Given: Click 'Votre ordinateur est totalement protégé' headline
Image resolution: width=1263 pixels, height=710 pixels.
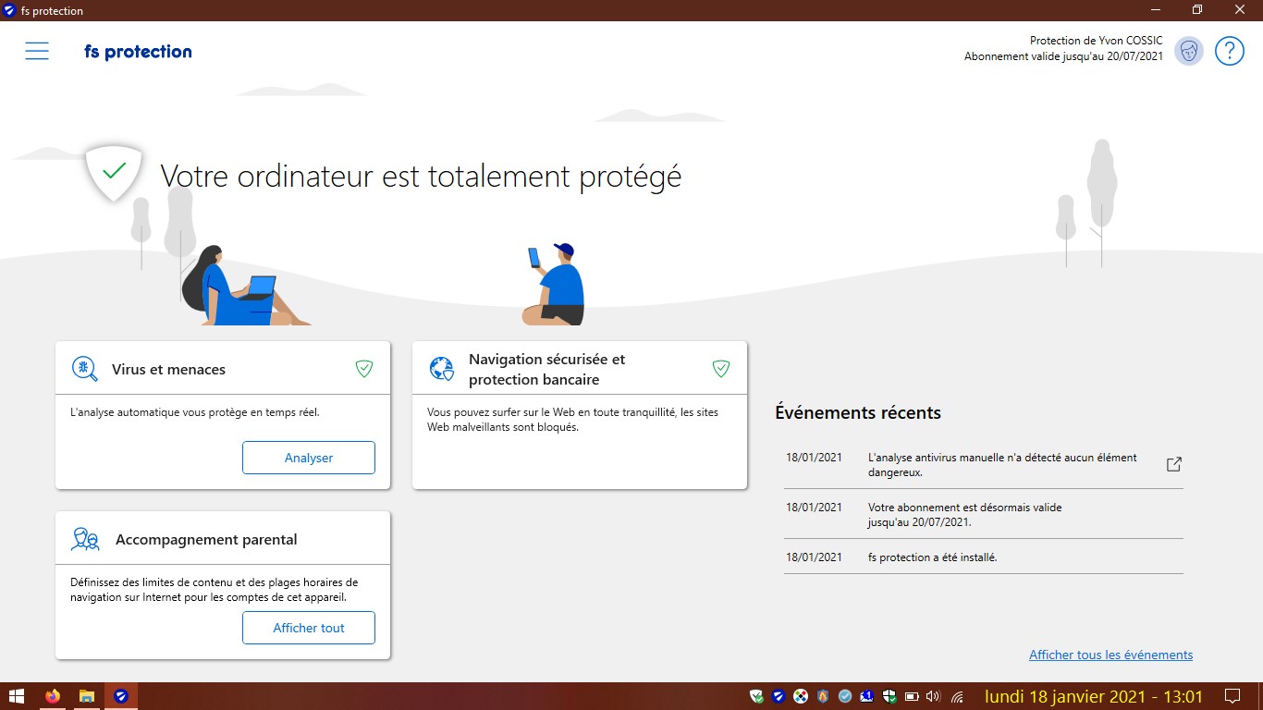Looking at the screenshot, I should coord(421,176).
